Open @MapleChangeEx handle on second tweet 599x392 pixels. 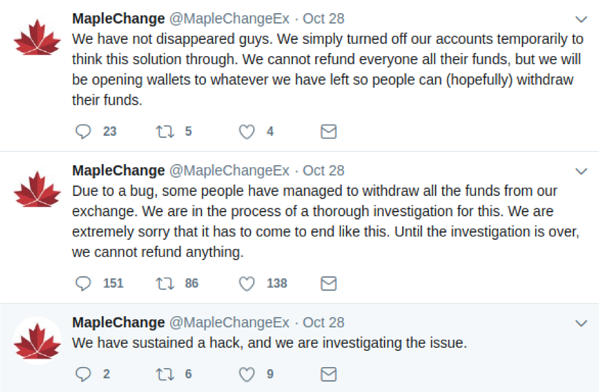[x=230, y=171]
